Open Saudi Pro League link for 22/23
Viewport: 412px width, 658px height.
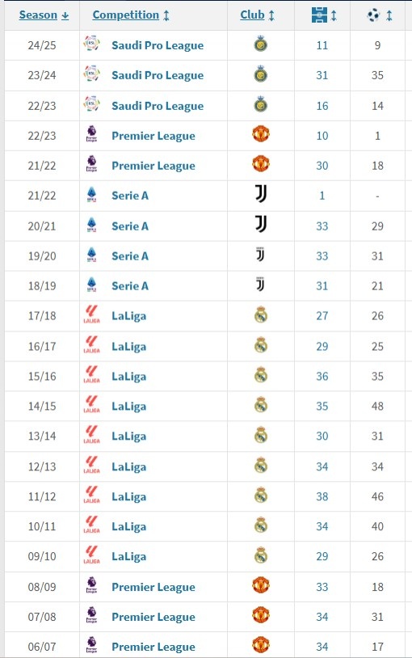click(158, 106)
